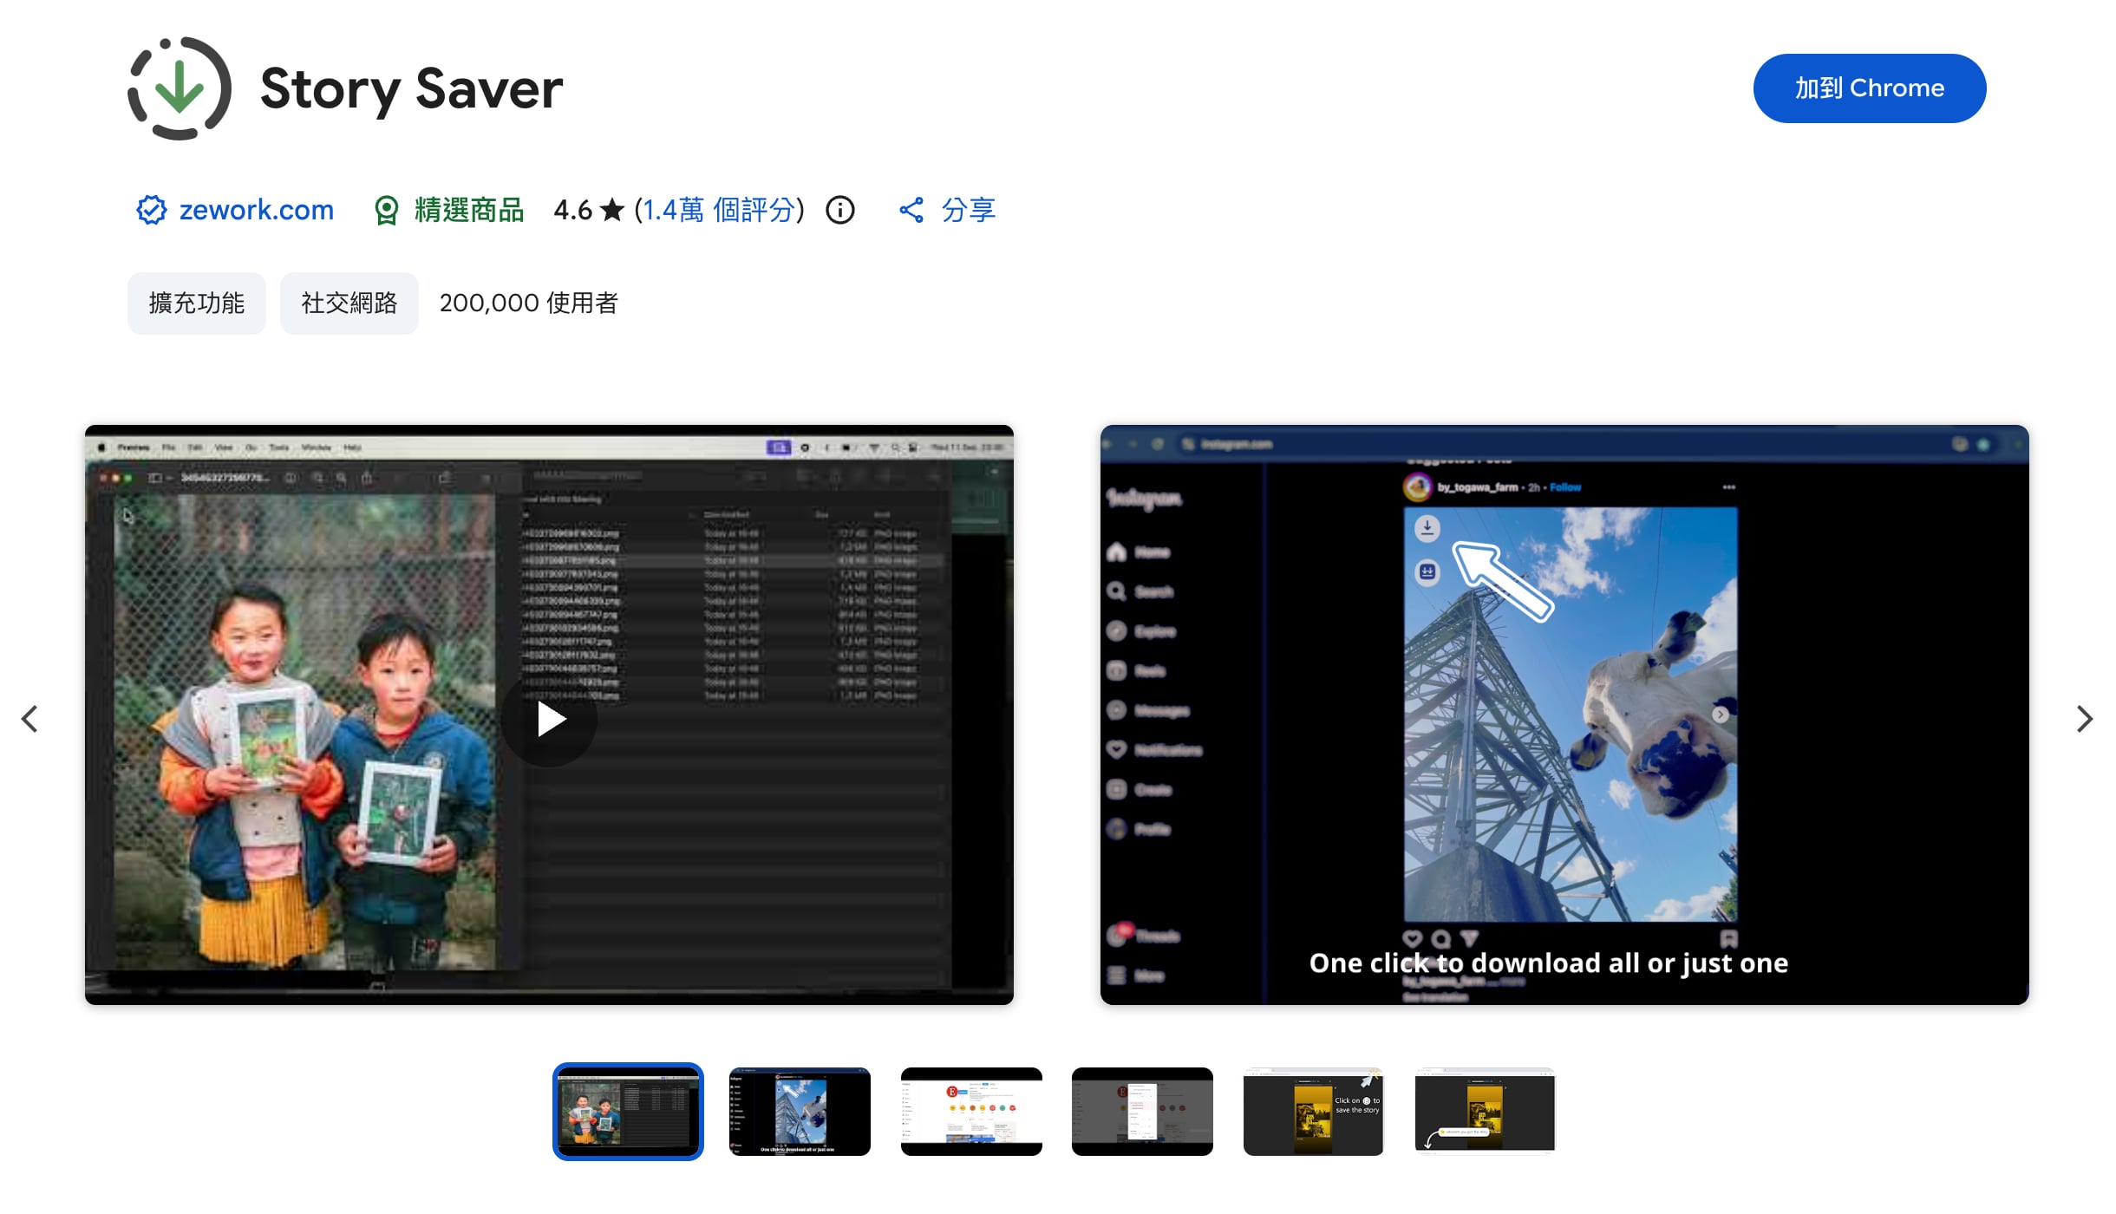
Task: Open the 1.4萬 個評分 ratings link
Action: [719, 210]
